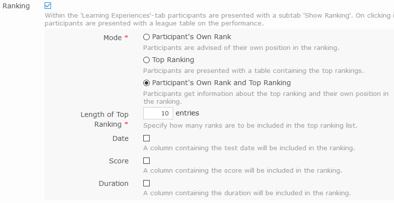Click the 'Score' field label text
The image size is (394, 203).
(119, 161)
